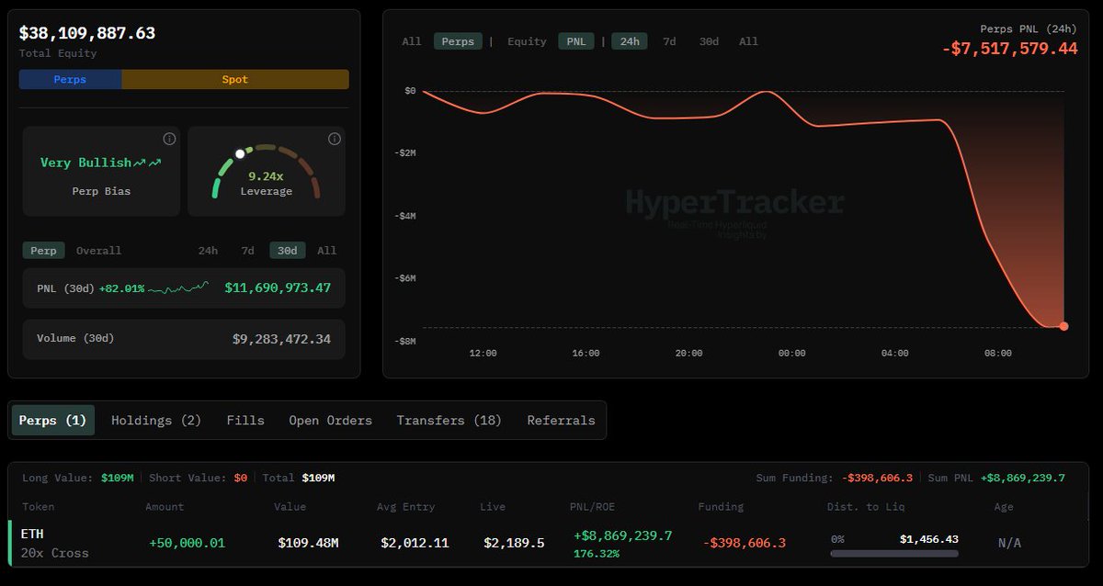The image size is (1103, 586).
Task: Select the Perps equity toggle
Action: tap(69, 80)
